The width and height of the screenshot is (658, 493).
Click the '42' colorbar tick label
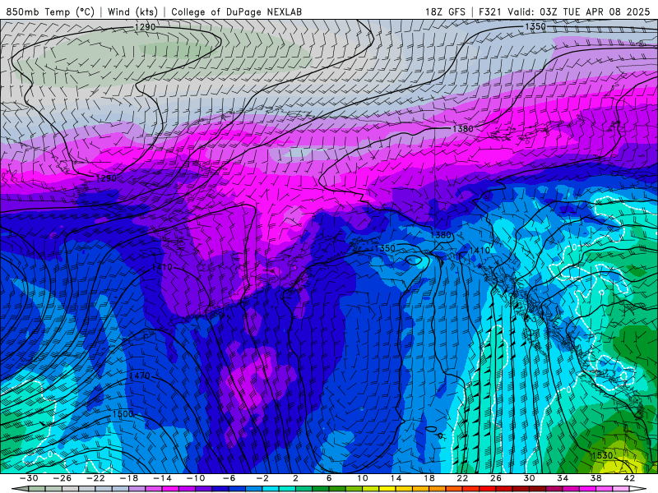coord(629,478)
